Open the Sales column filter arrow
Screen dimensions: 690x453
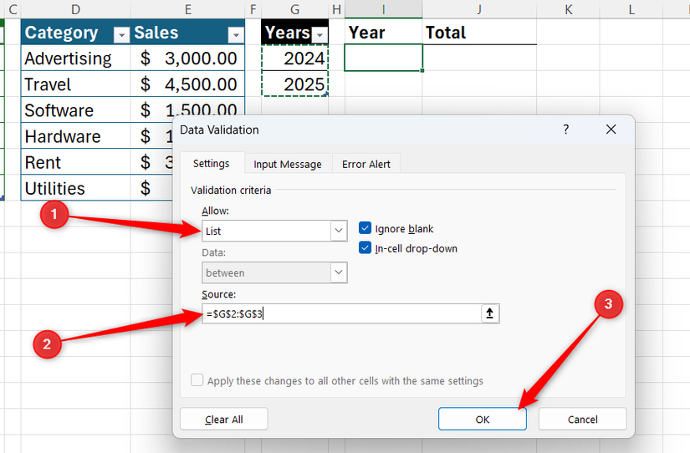click(235, 34)
